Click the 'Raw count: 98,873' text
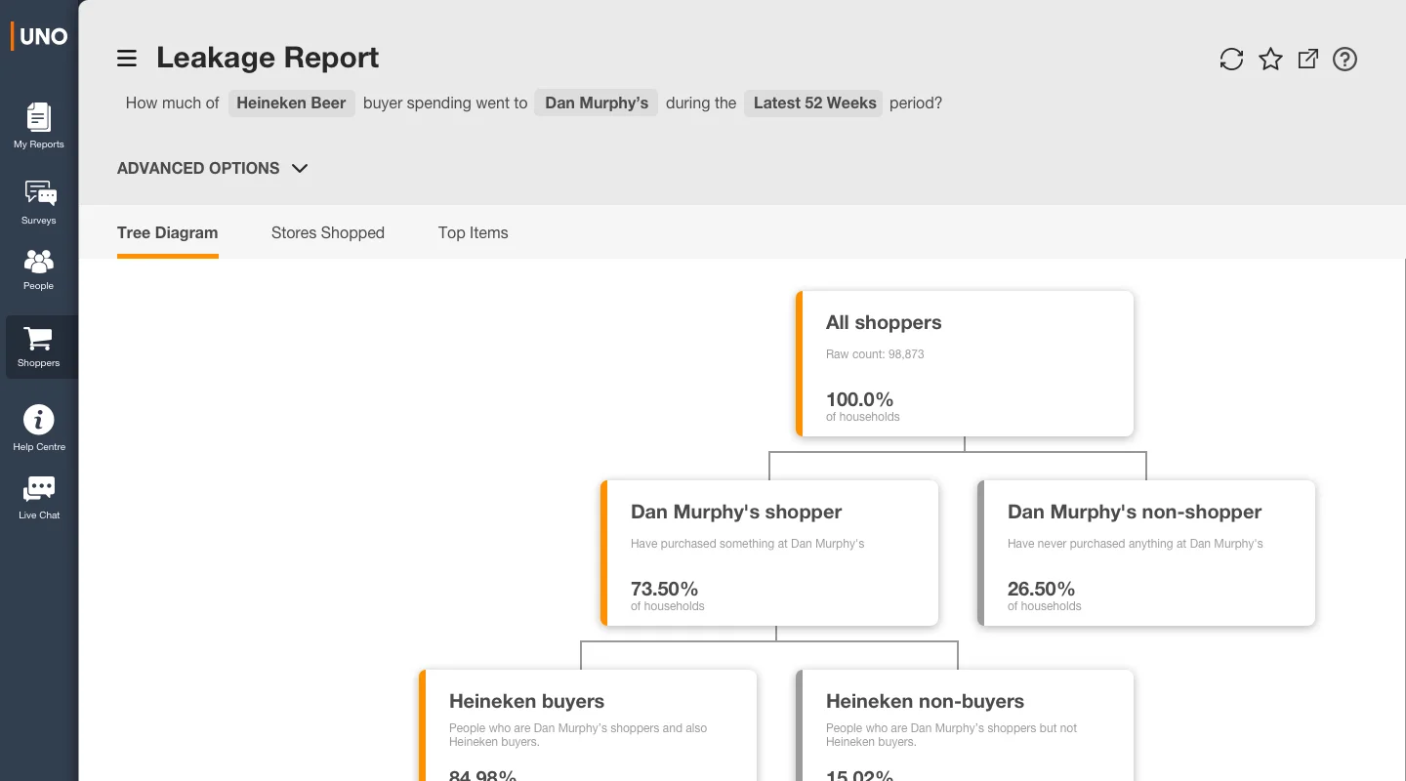The height and width of the screenshot is (781, 1406). (875, 354)
